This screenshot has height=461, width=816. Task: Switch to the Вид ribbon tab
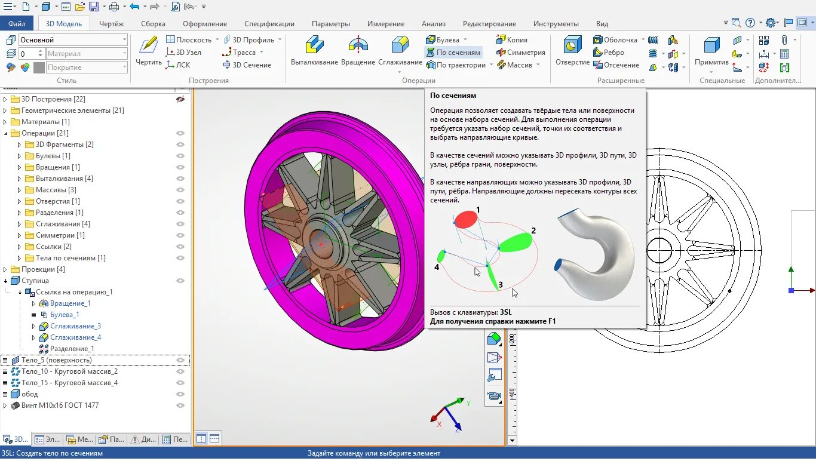[602, 23]
